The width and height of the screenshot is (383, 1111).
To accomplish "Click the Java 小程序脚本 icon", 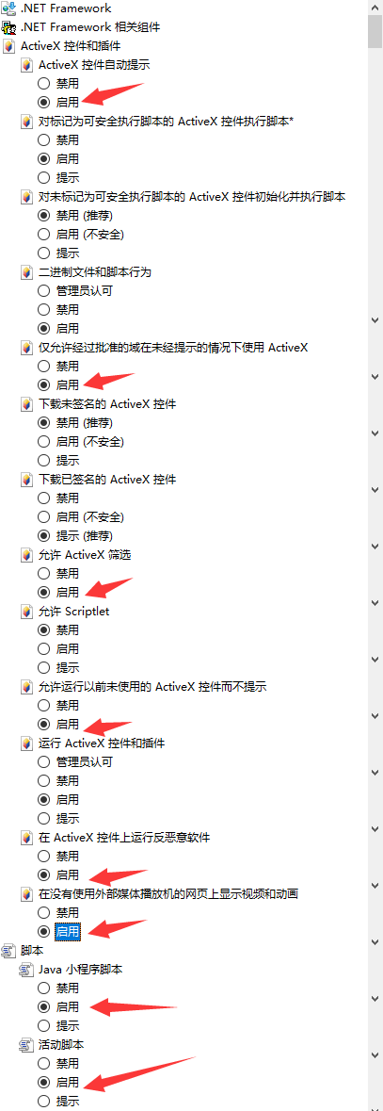I will pos(27,969).
